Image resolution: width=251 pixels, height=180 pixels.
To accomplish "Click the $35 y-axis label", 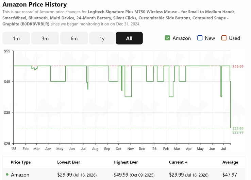I will [7, 112].
